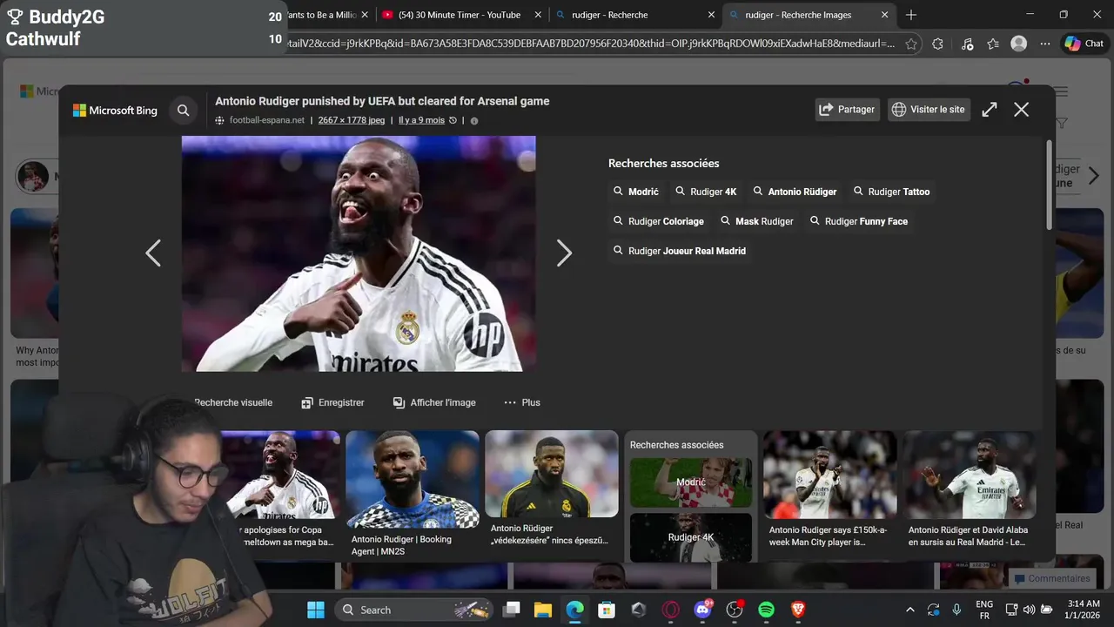This screenshot has width=1114, height=627.
Task: Open Microsoft Store from taskbar
Action: point(607,610)
